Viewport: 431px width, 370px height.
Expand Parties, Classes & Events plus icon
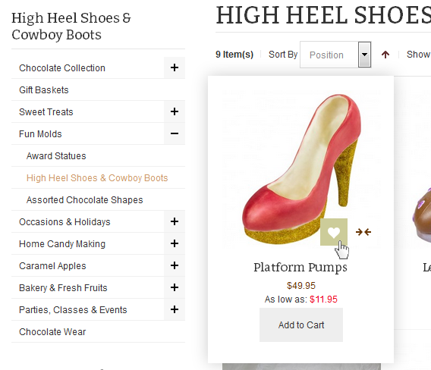click(x=175, y=309)
